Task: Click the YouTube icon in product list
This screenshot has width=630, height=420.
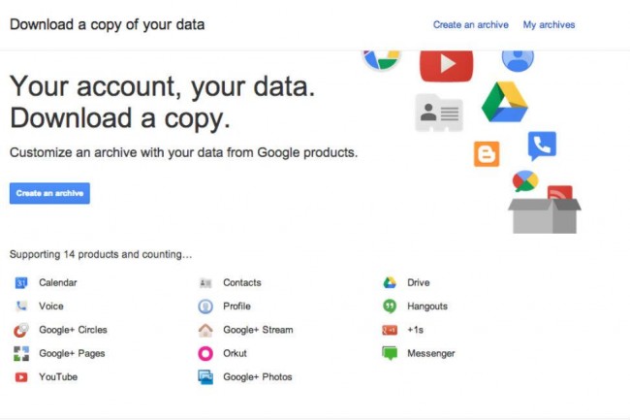Action: pos(20,376)
